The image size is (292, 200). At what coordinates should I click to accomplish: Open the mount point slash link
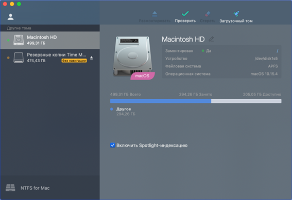(x=277, y=51)
